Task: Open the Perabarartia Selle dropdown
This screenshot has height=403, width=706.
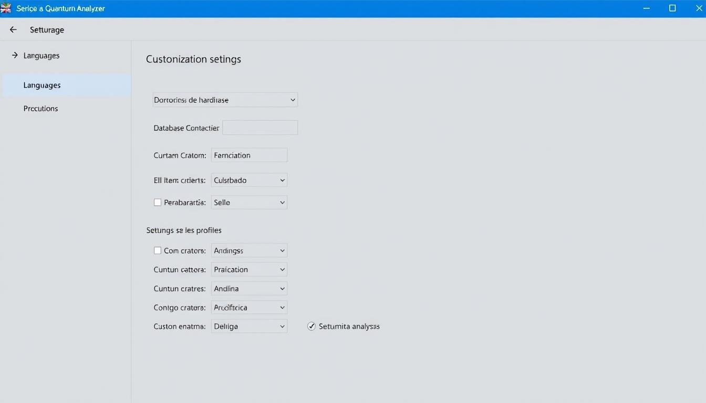Action: (249, 203)
